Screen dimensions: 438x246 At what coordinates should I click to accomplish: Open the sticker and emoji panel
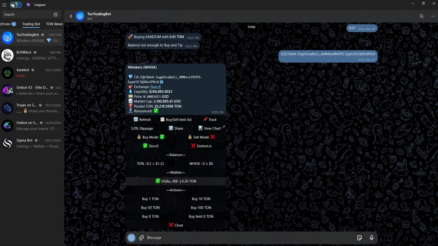(359, 238)
